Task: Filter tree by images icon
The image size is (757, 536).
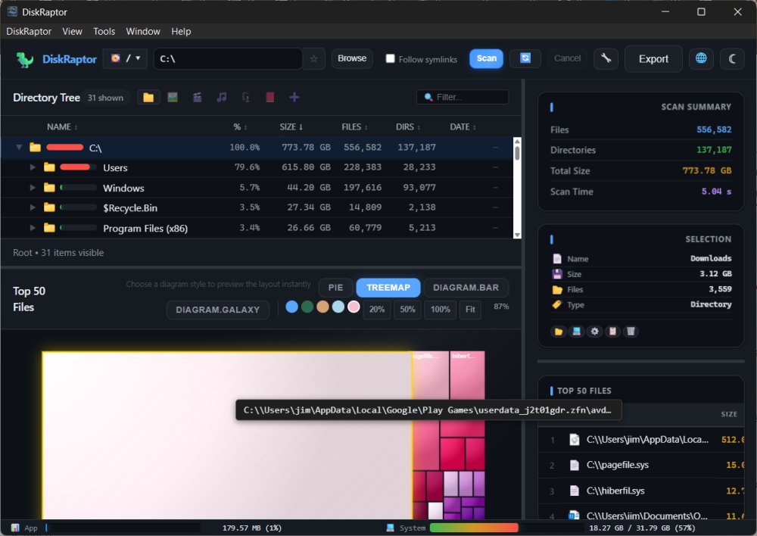Action: click(x=173, y=98)
